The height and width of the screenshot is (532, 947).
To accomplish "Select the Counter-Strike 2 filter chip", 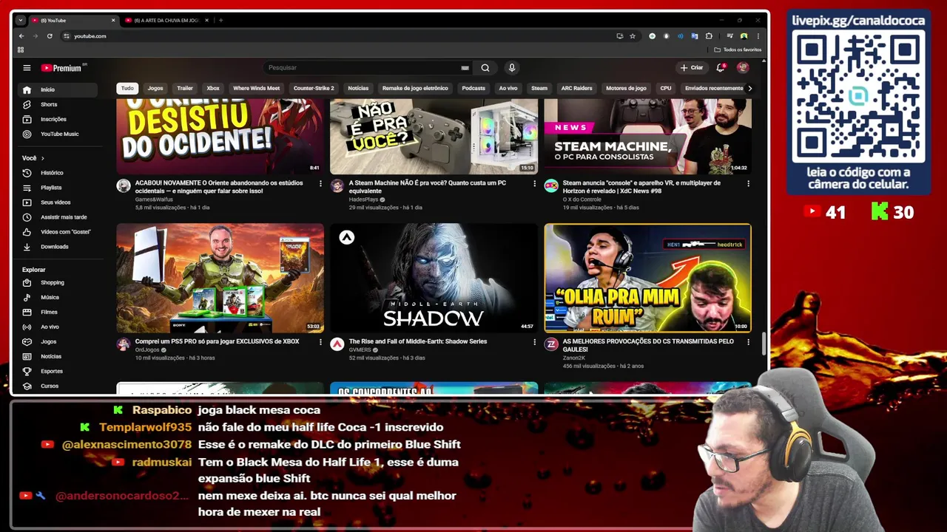I will 314,88.
